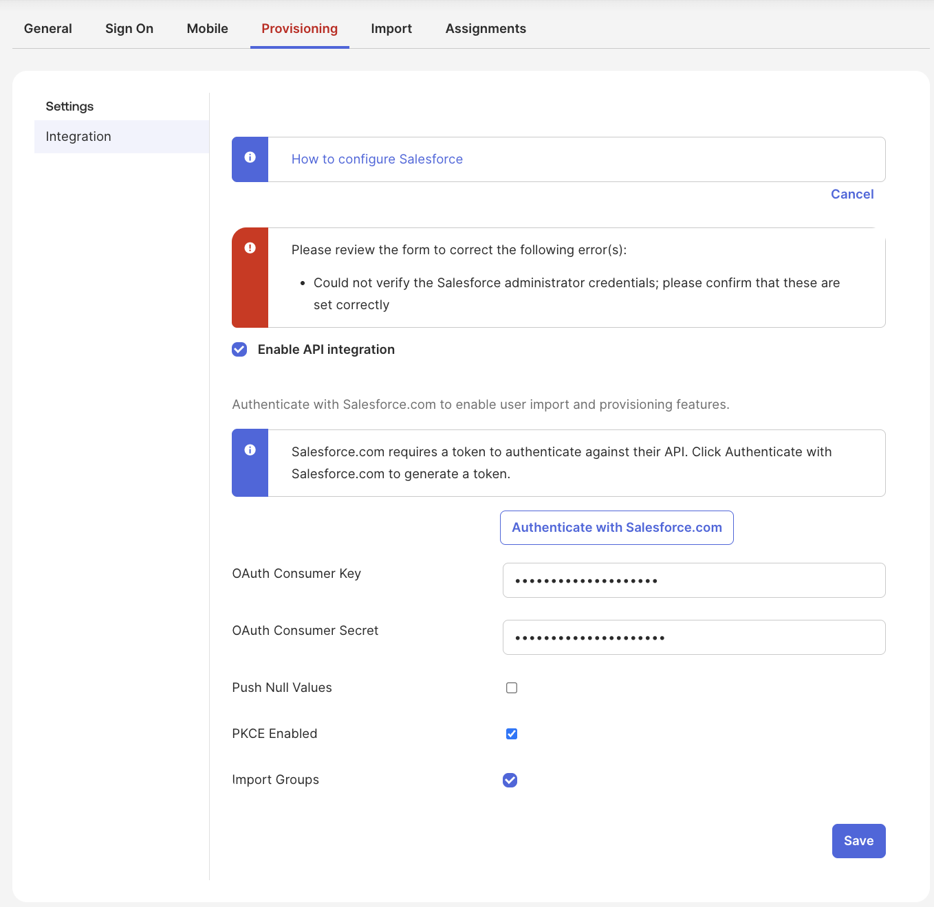This screenshot has height=907, width=934.
Task: Click 'Please review the form' error heading
Action: pyautogui.click(x=459, y=250)
